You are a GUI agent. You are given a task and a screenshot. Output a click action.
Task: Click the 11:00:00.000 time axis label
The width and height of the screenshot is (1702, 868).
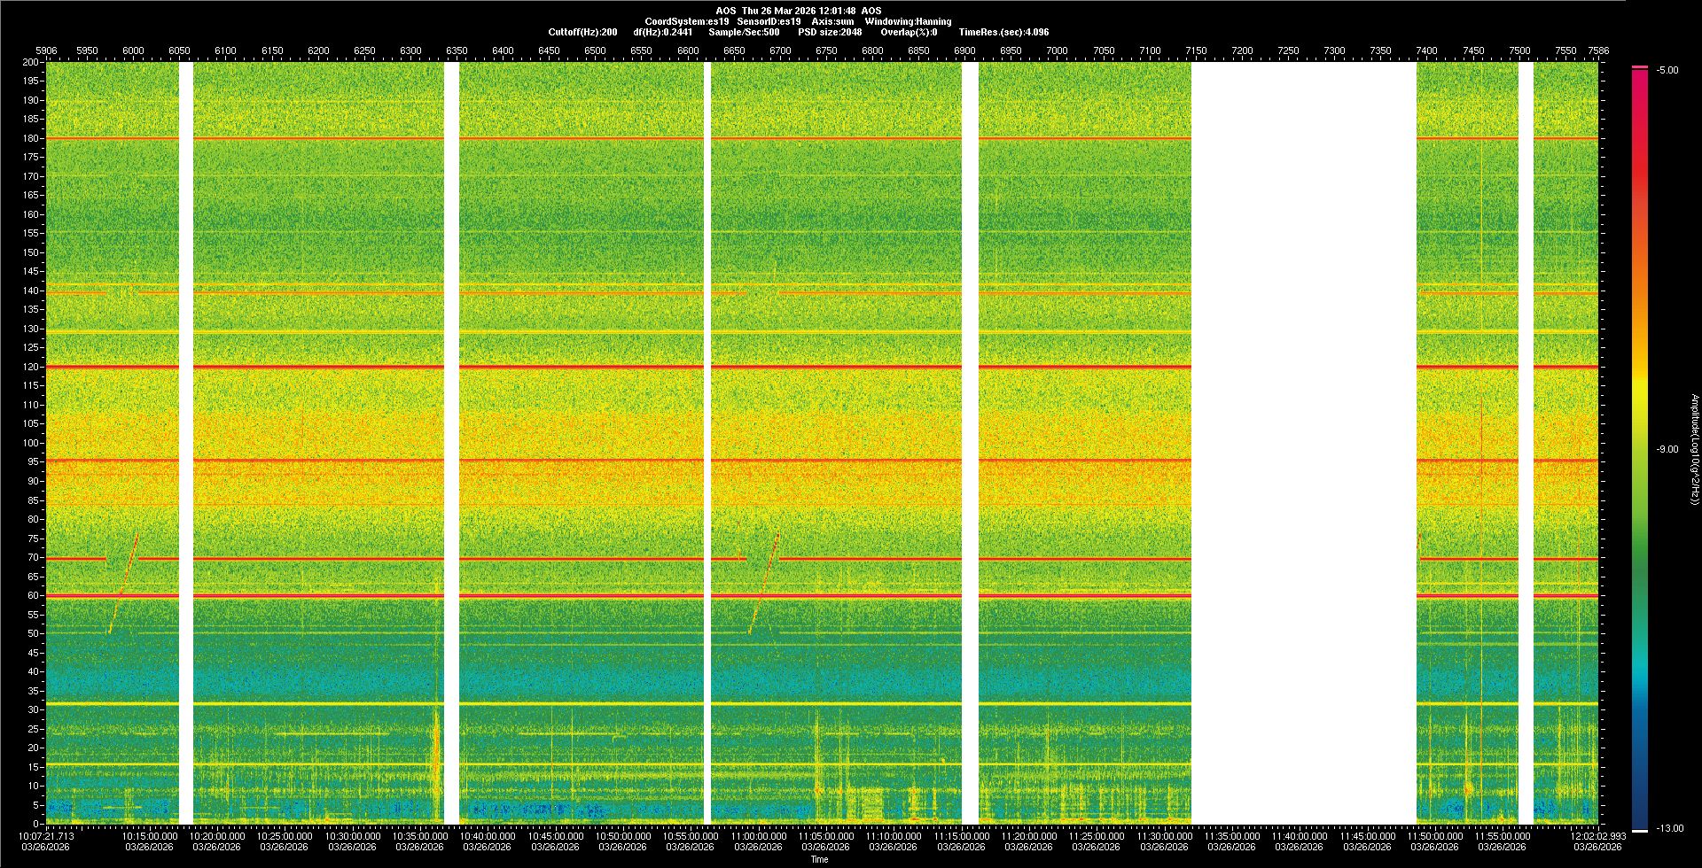[x=758, y=835]
